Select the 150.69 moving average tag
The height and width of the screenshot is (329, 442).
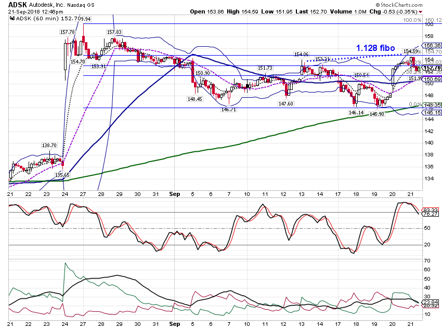tap(432, 80)
